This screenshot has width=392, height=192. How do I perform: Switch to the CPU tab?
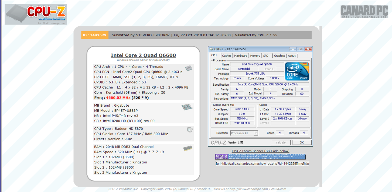pyautogui.click(x=214, y=55)
